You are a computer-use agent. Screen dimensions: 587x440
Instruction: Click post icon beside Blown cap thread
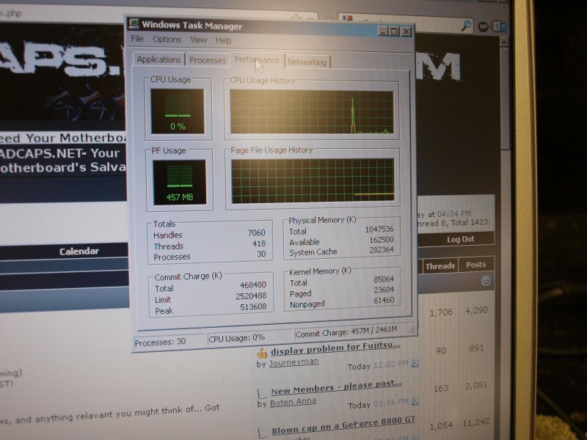263,433
